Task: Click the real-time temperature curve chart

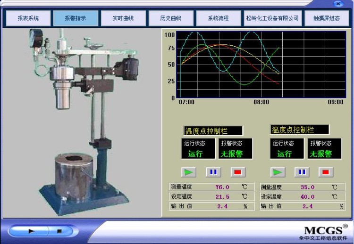Action: (x=255, y=65)
